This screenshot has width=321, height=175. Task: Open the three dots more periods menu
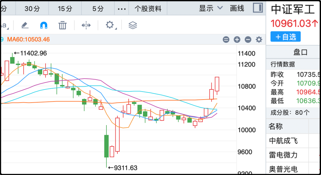click(x=122, y=9)
